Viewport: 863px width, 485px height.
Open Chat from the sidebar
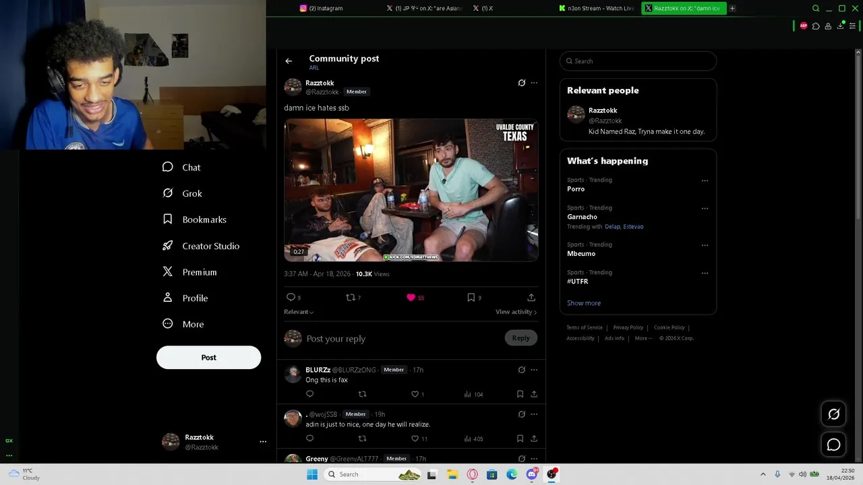click(x=181, y=167)
